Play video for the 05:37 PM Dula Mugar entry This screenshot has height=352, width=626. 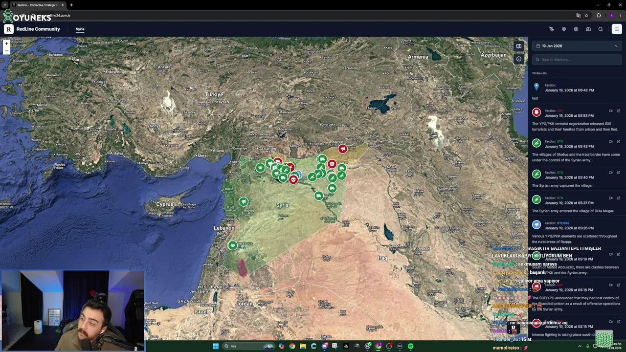tap(611, 198)
